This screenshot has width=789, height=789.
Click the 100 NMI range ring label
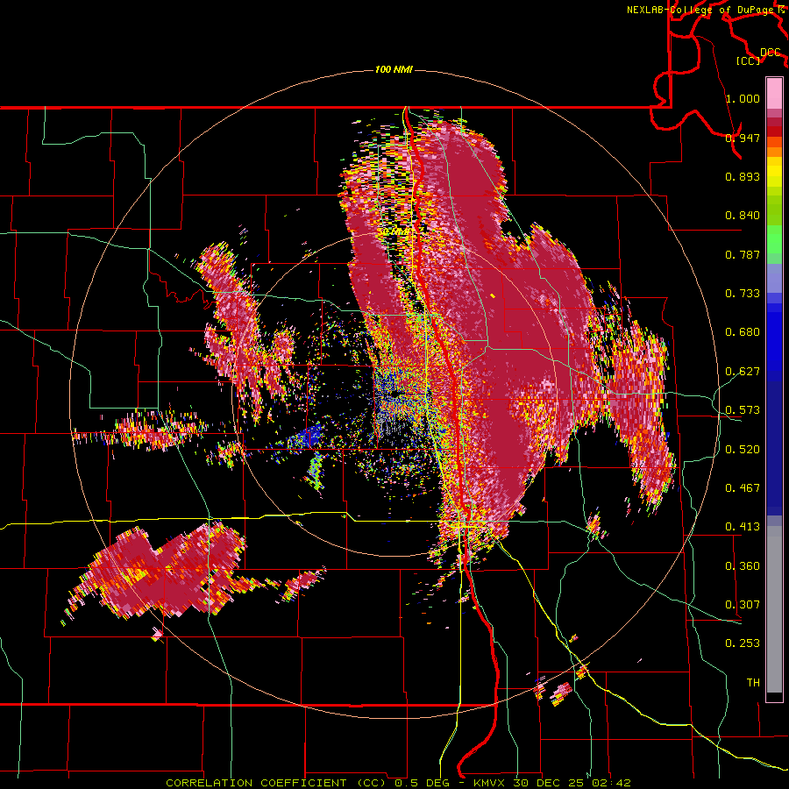(x=394, y=69)
